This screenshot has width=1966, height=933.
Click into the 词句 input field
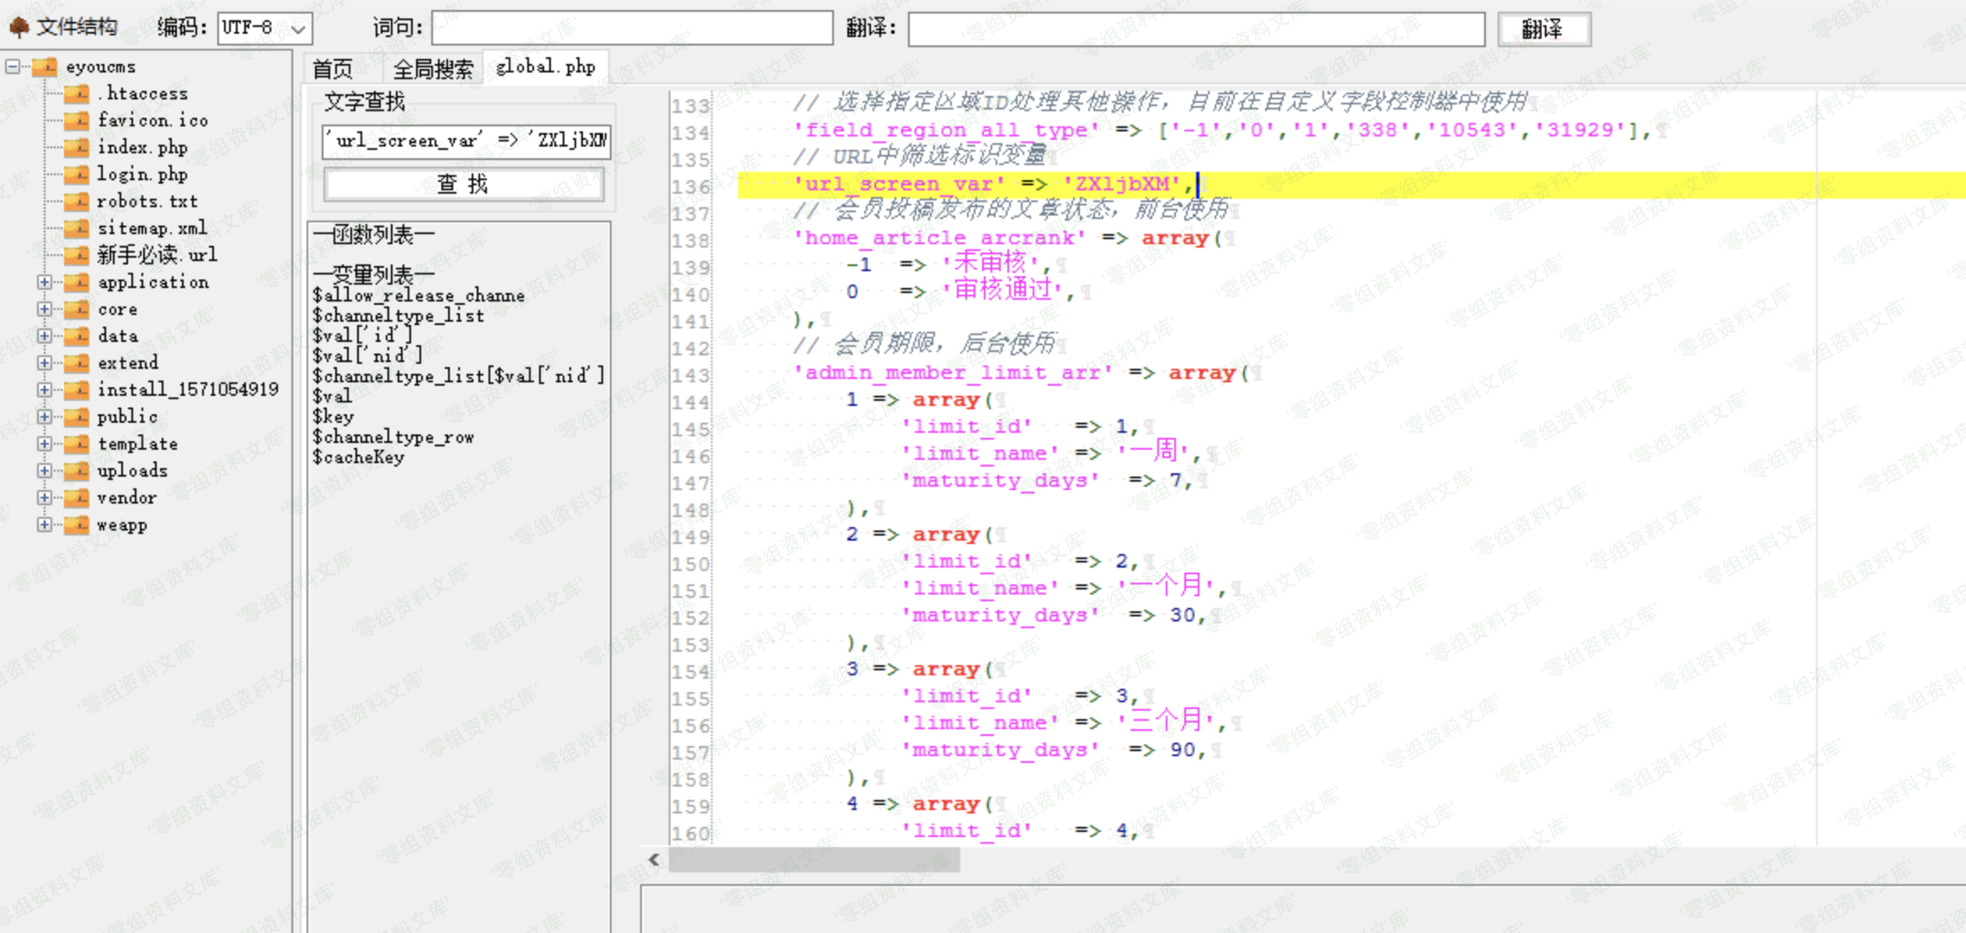632,29
